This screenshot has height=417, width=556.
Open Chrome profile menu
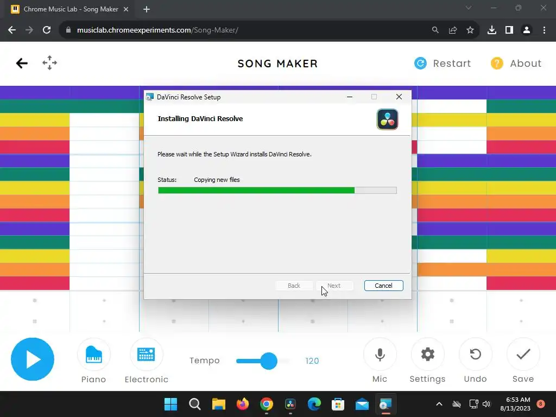click(x=527, y=30)
